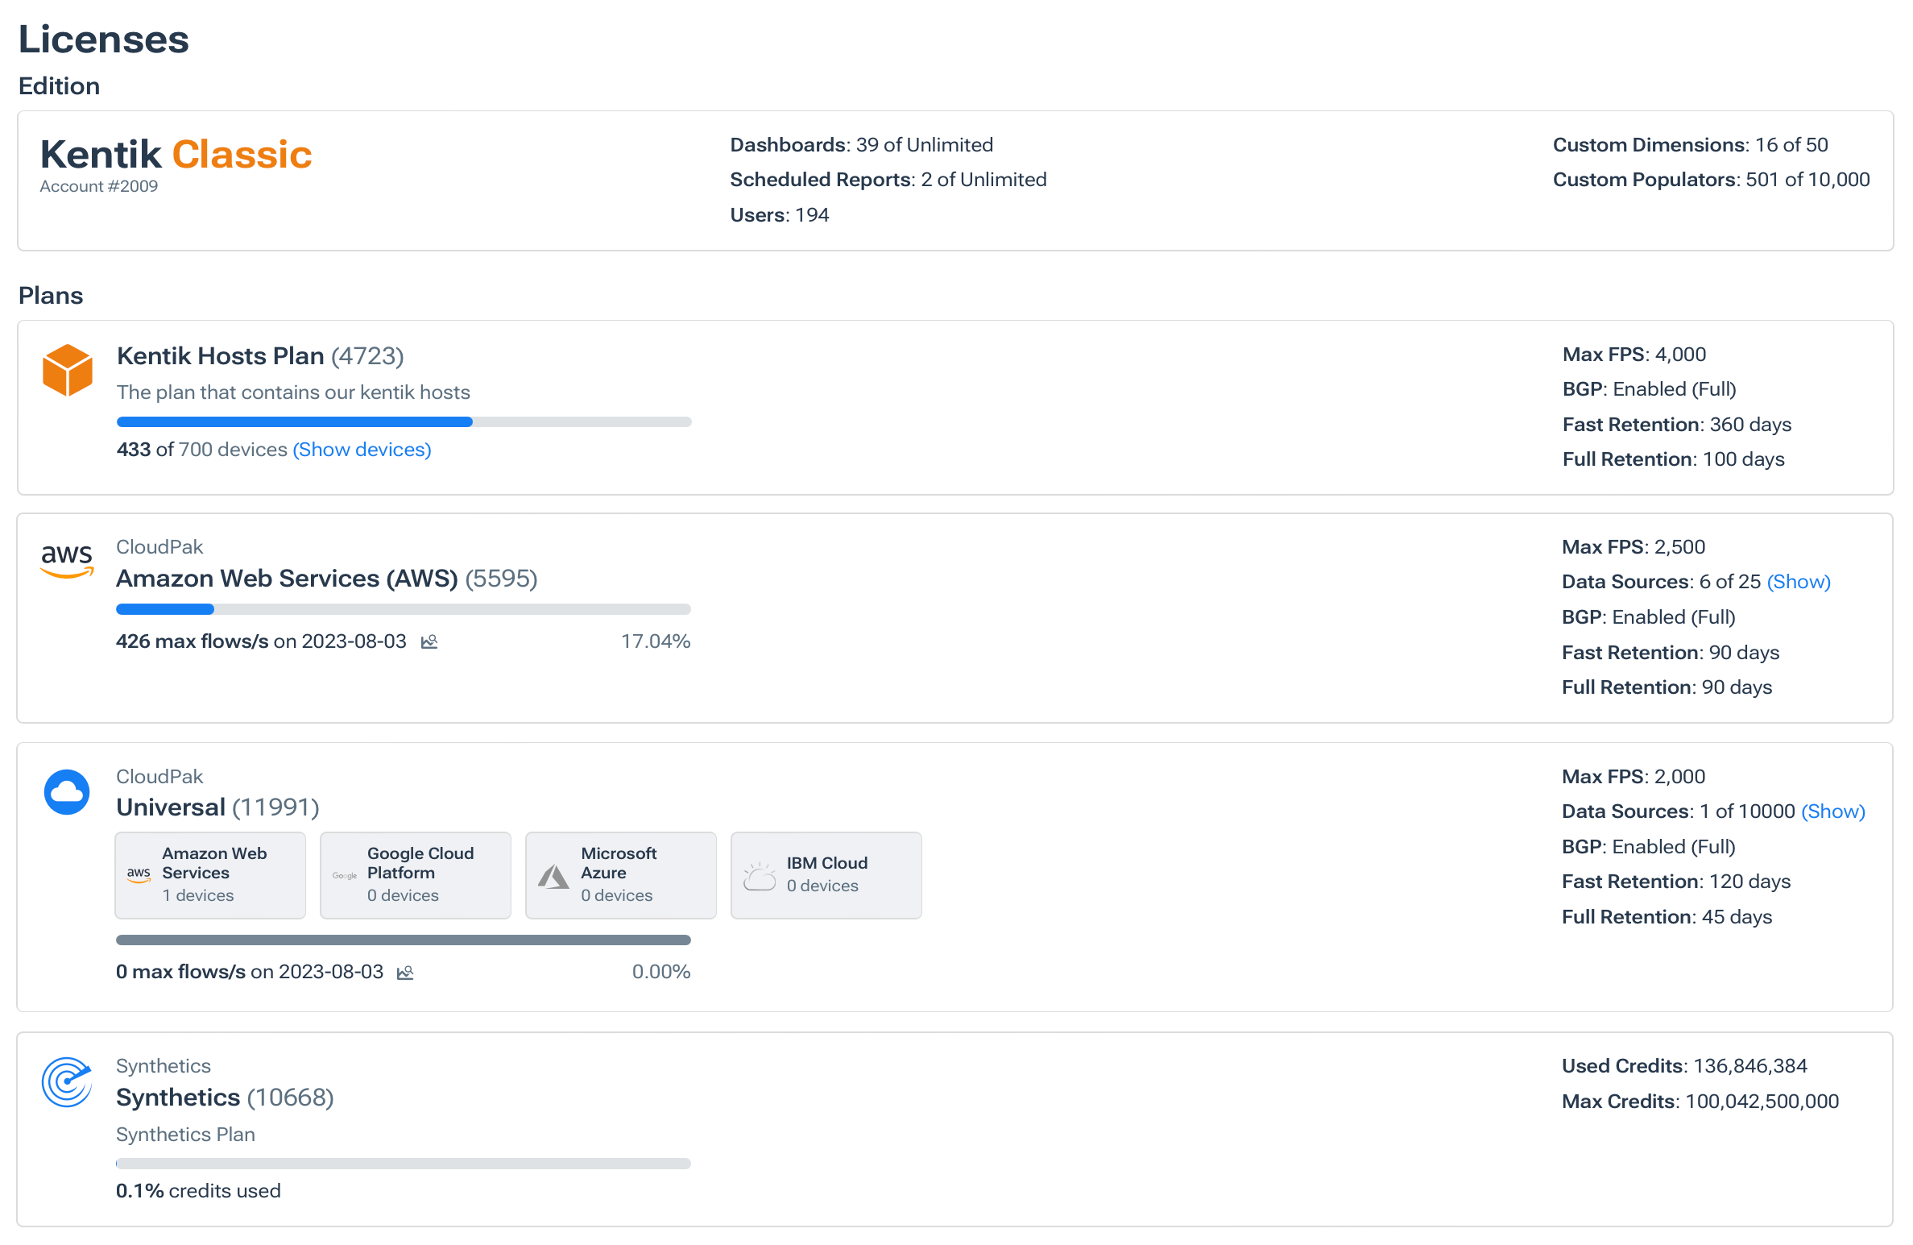Show devices for the Kentik Hosts Plan
This screenshot has width=1913, height=1245.
361,450
